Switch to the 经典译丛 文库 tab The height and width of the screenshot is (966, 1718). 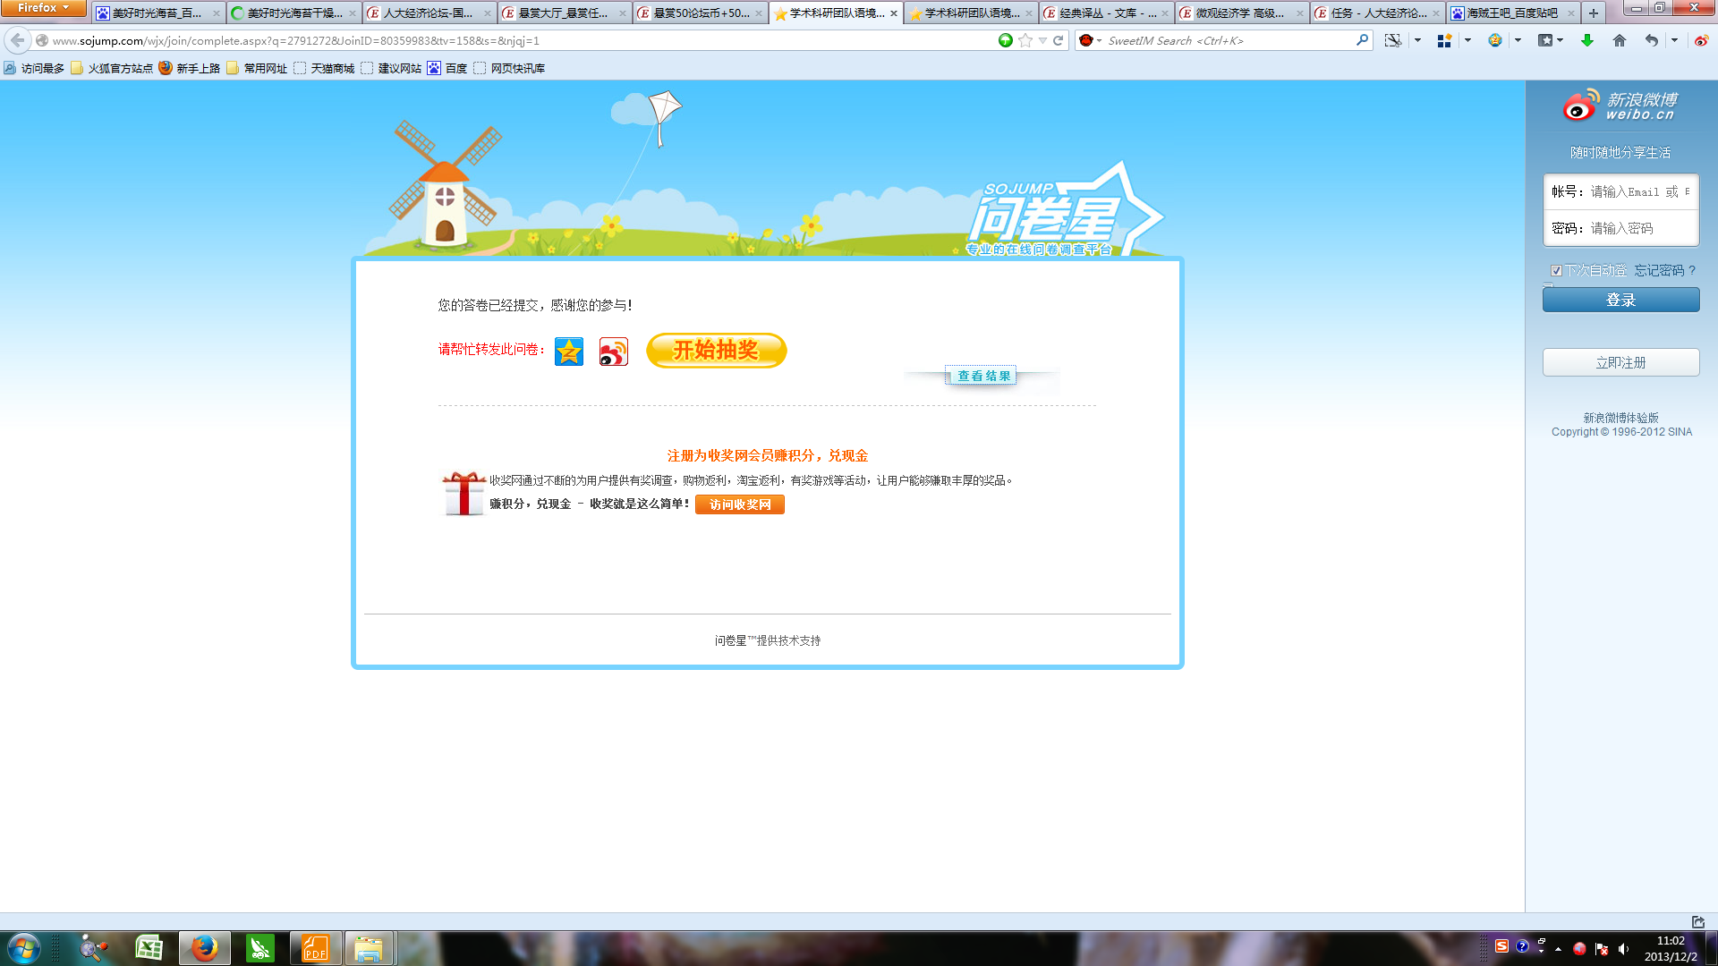pos(1105,13)
